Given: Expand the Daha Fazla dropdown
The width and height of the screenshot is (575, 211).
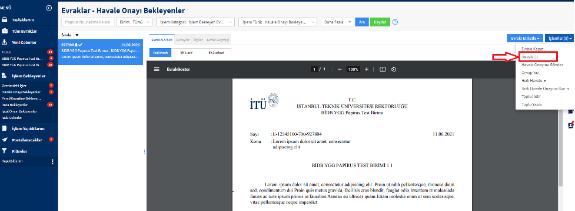Looking at the screenshot, I should (x=337, y=22).
